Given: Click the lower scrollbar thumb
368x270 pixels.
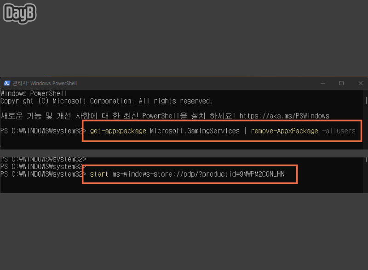Looking at the screenshot, I should click(366, 160).
